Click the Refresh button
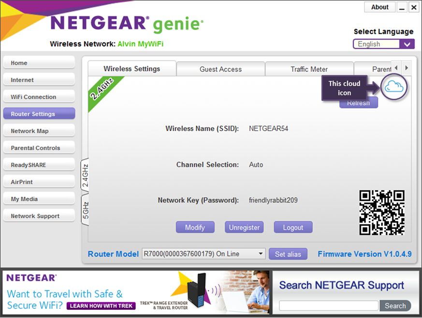Viewport: 422px width, 318px height. [359, 103]
